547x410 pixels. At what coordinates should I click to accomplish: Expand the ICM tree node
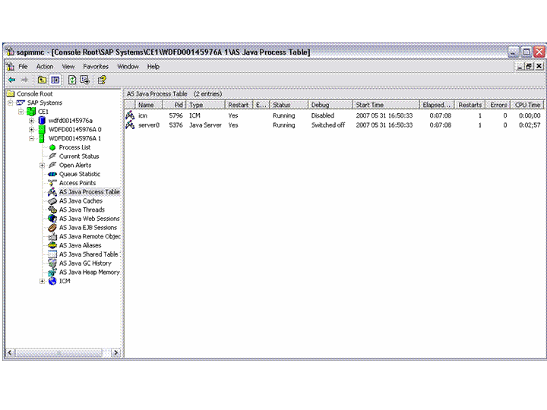(x=43, y=281)
